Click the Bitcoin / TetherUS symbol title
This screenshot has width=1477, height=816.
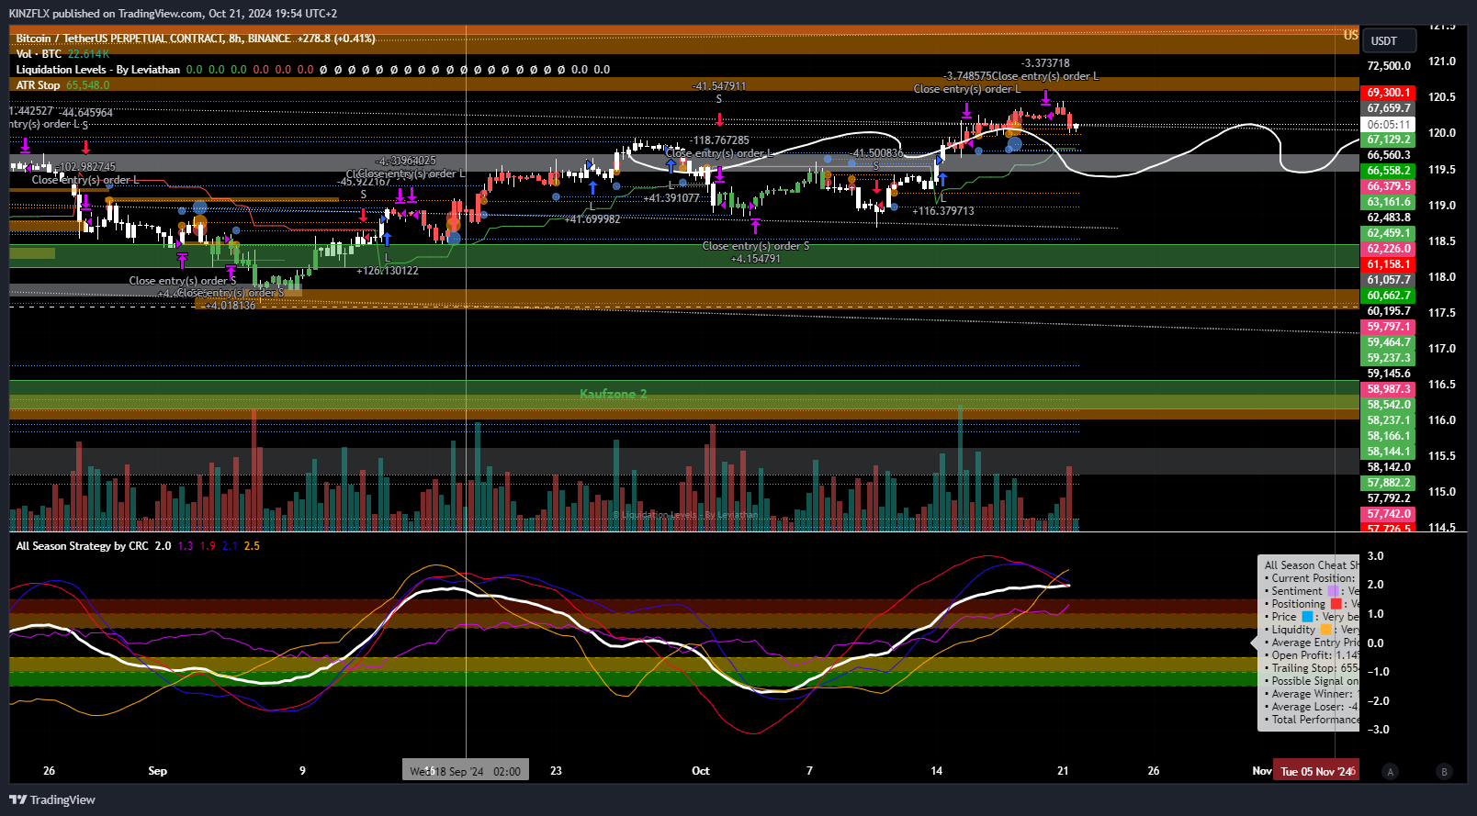coord(152,39)
